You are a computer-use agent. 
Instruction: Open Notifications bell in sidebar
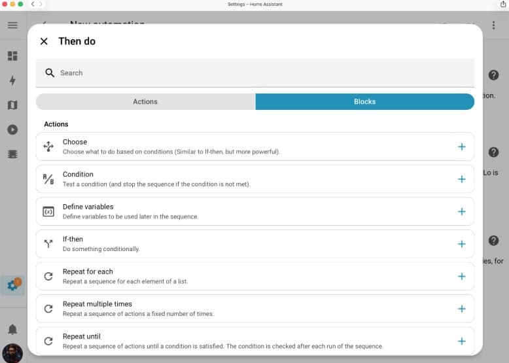[x=12, y=329]
